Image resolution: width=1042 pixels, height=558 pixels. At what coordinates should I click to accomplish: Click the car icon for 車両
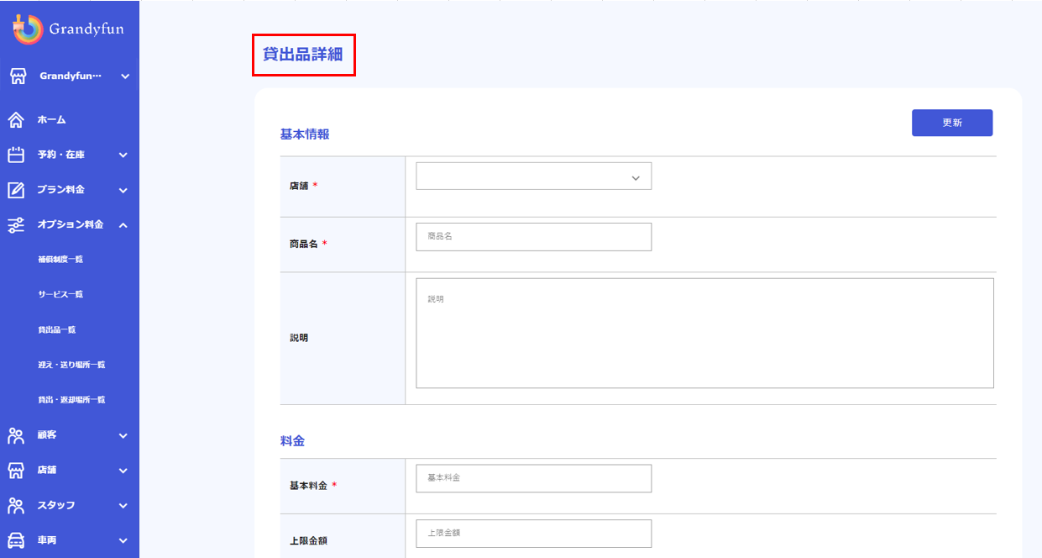[16, 540]
